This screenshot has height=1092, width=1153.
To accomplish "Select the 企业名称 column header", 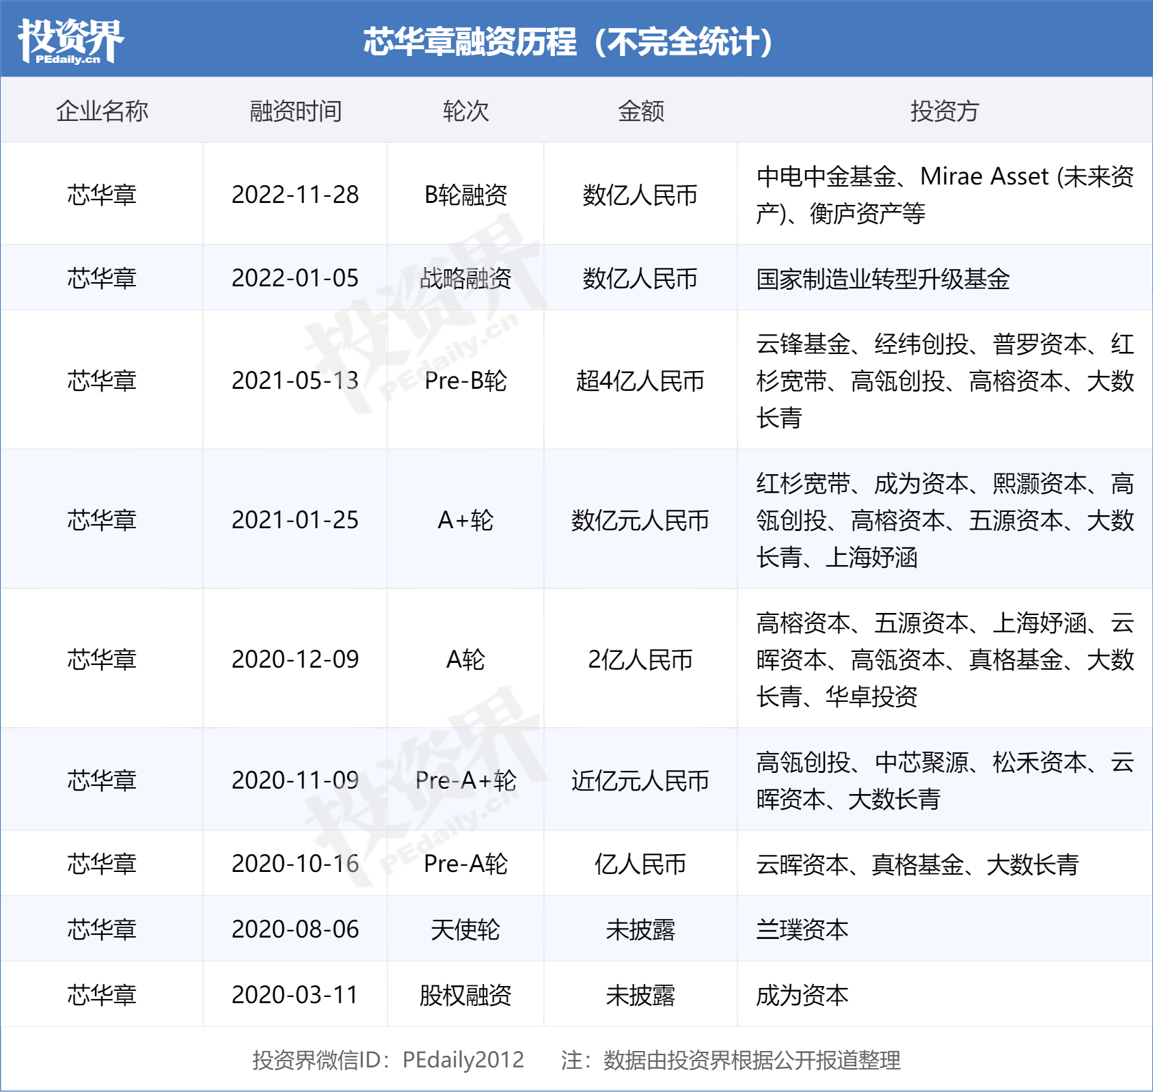I will pyautogui.click(x=102, y=111).
